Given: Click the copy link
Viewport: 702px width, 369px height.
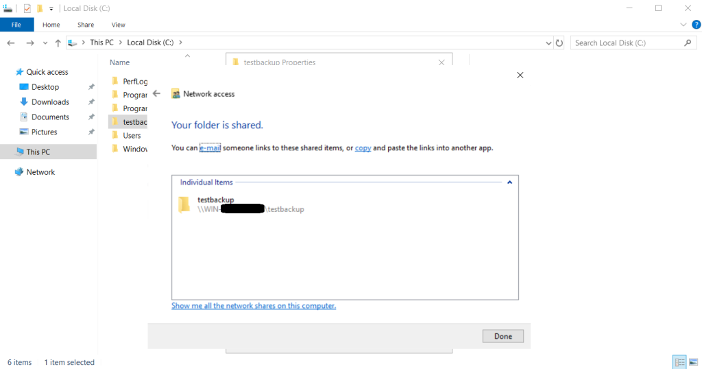Looking at the screenshot, I should [363, 147].
